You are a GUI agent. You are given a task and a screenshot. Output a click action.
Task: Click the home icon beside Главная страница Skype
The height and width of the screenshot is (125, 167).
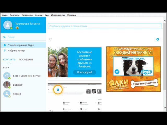tap(5, 45)
